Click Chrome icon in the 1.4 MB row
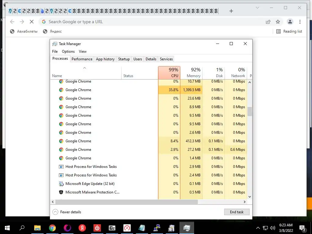This screenshot has width=312, height=234. (x=61, y=158)
